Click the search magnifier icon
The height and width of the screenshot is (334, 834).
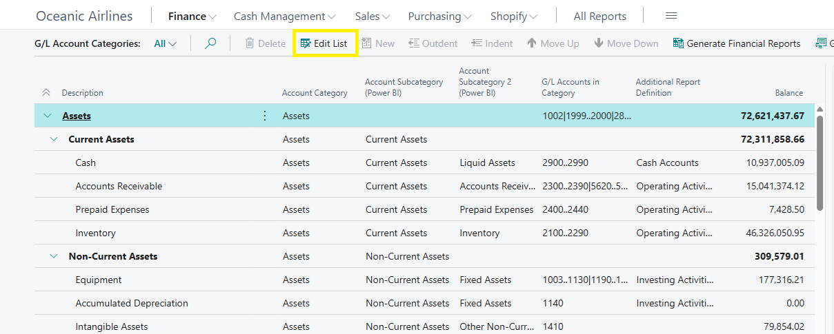click(x=210, y=43)
